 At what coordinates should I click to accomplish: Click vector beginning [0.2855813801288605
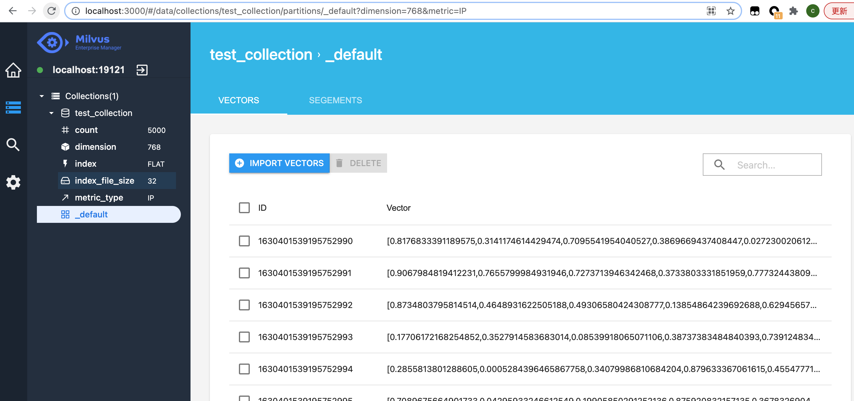coord(603,369)
